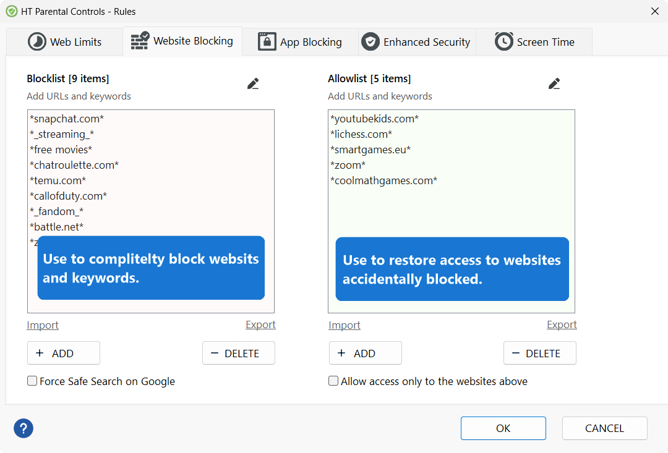Switch to the Web Limits tab

(64, 42)
